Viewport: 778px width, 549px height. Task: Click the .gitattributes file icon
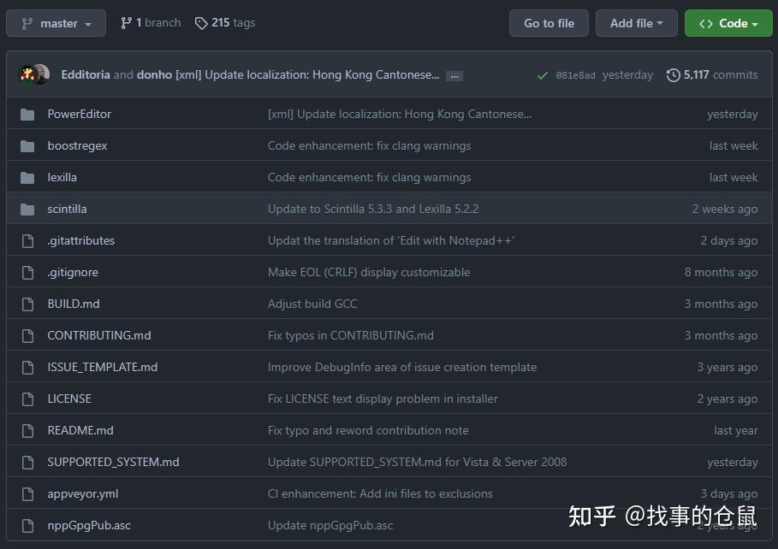coord(27,241)
